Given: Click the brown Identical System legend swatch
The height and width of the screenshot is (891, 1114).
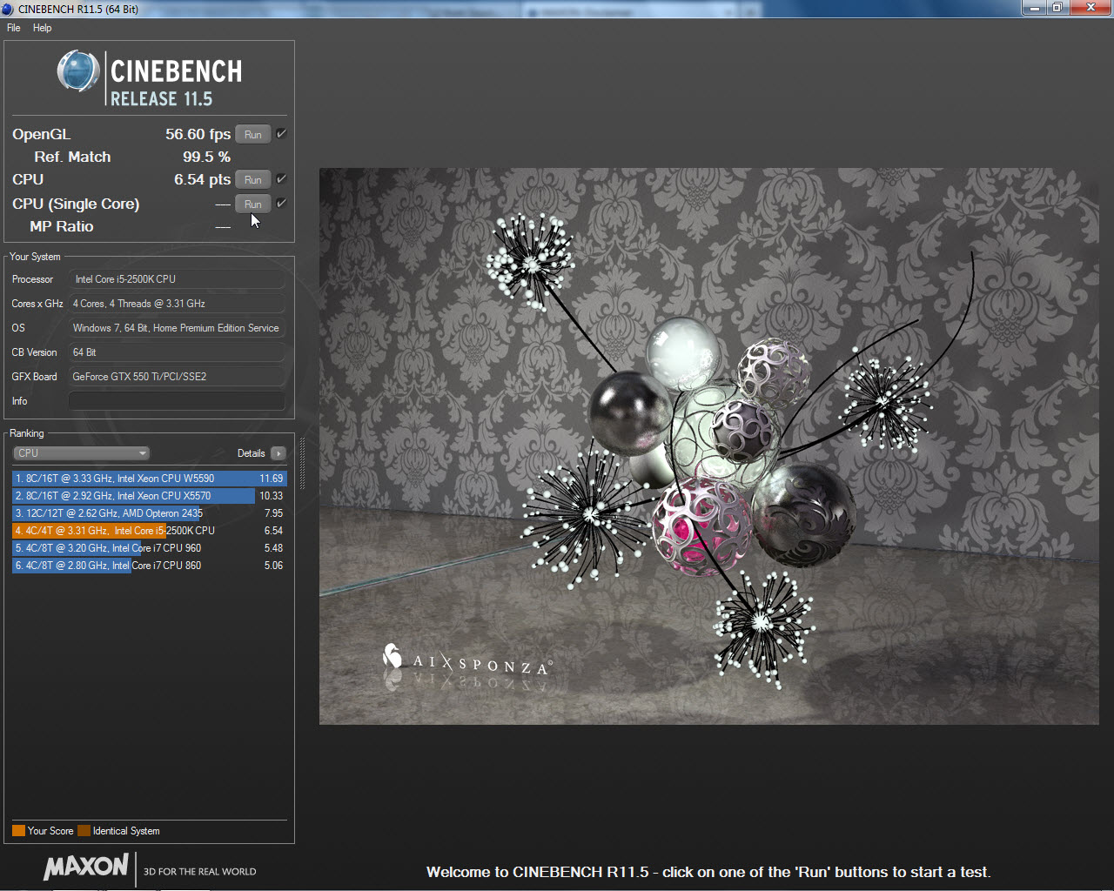Looking at the screenshot, I should pyautogui.click(x=84, y=831).
